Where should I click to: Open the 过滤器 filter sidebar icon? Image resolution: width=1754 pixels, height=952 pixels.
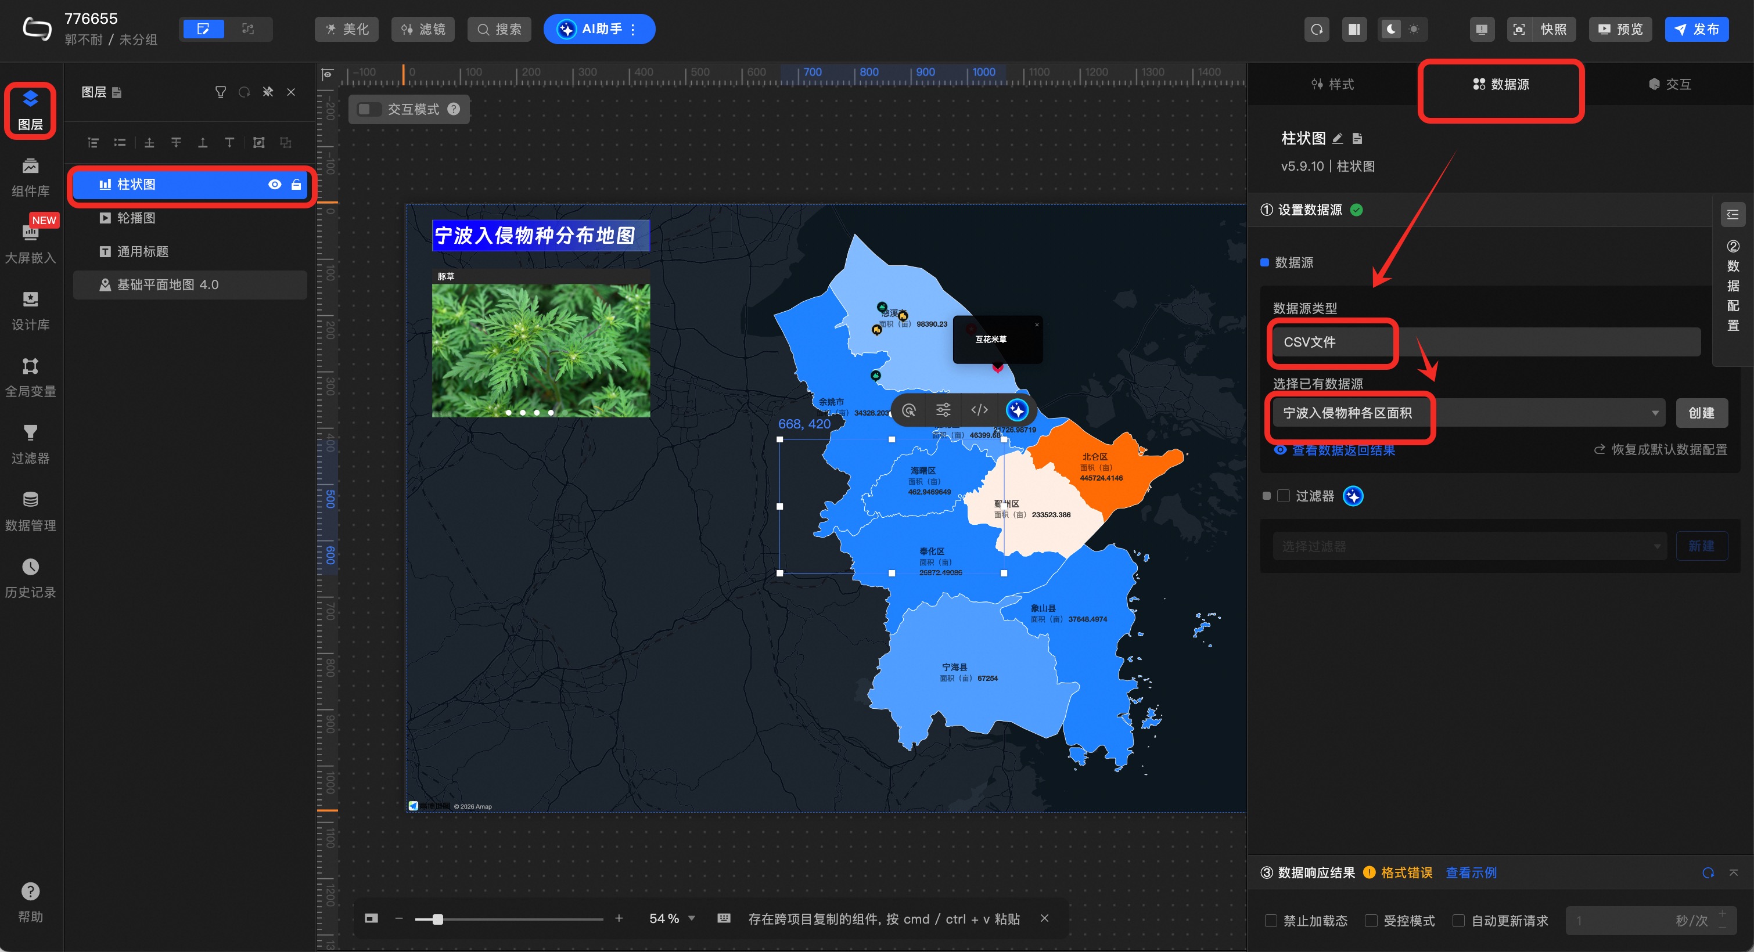point(30,443)
